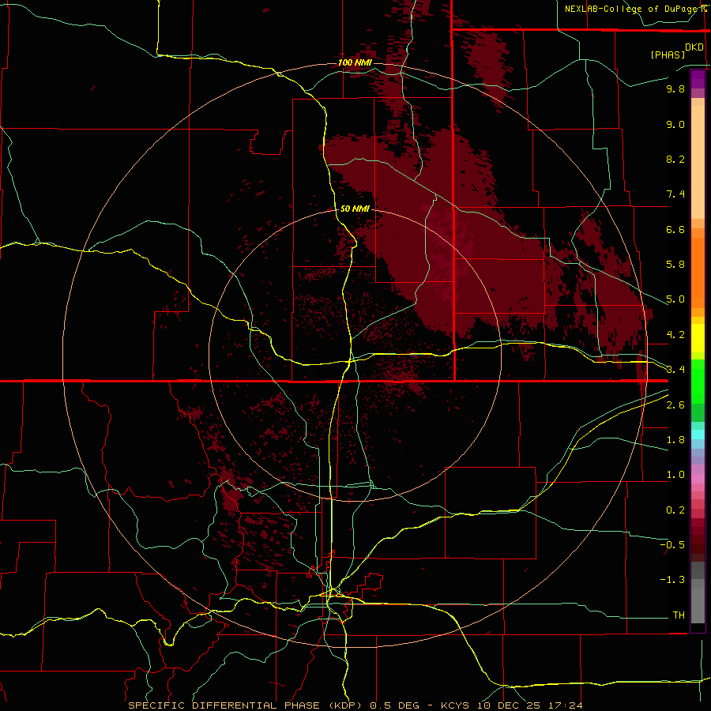Select the 7.4 value on the color scale
Viewport: 711px width, 711px height.
[x=675, y=194]
